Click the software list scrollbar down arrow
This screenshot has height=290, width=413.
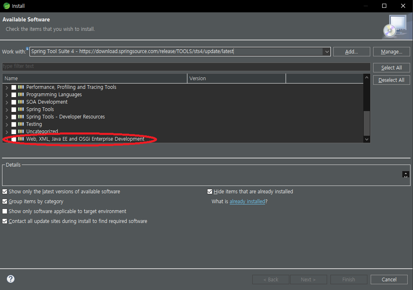[x=367, y=139]
